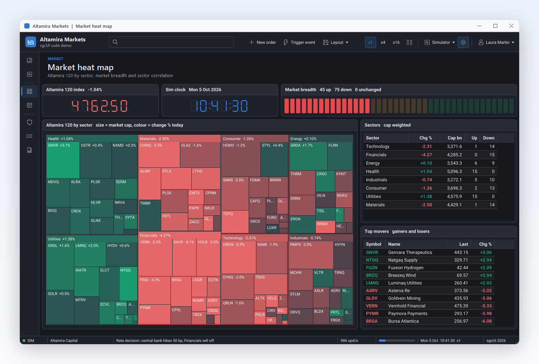539x364 pixels.
Task: Select the GRDA +1.7% heat map tile
Action: (x=308, y=156)
